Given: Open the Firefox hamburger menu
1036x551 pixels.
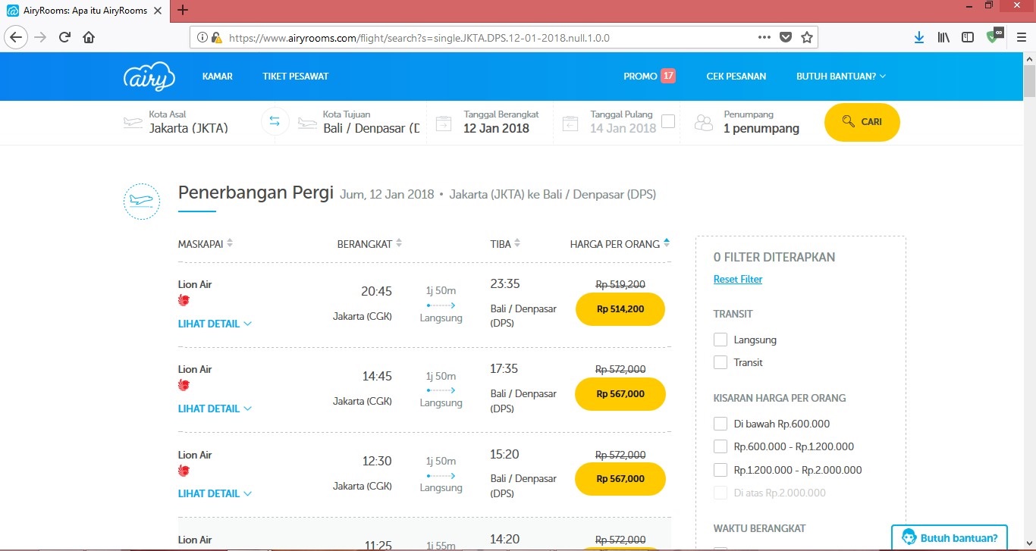Looking at the screenshot, I should tap(1021, 37).
